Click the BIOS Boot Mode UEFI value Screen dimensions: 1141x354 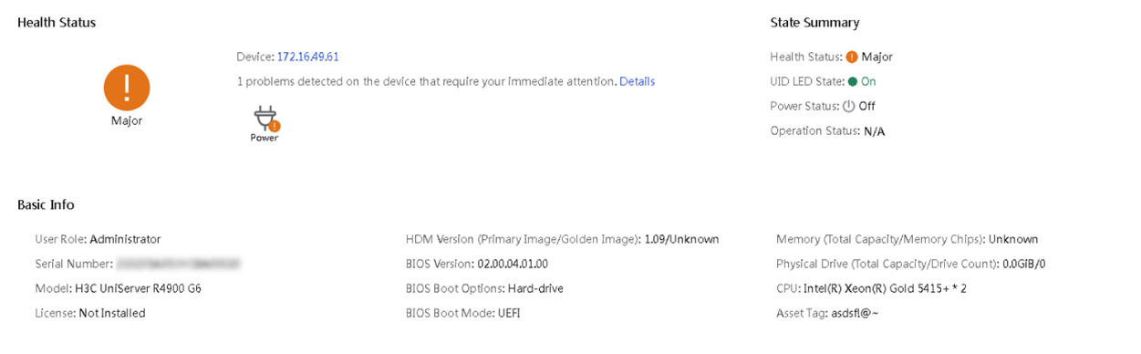507,313
